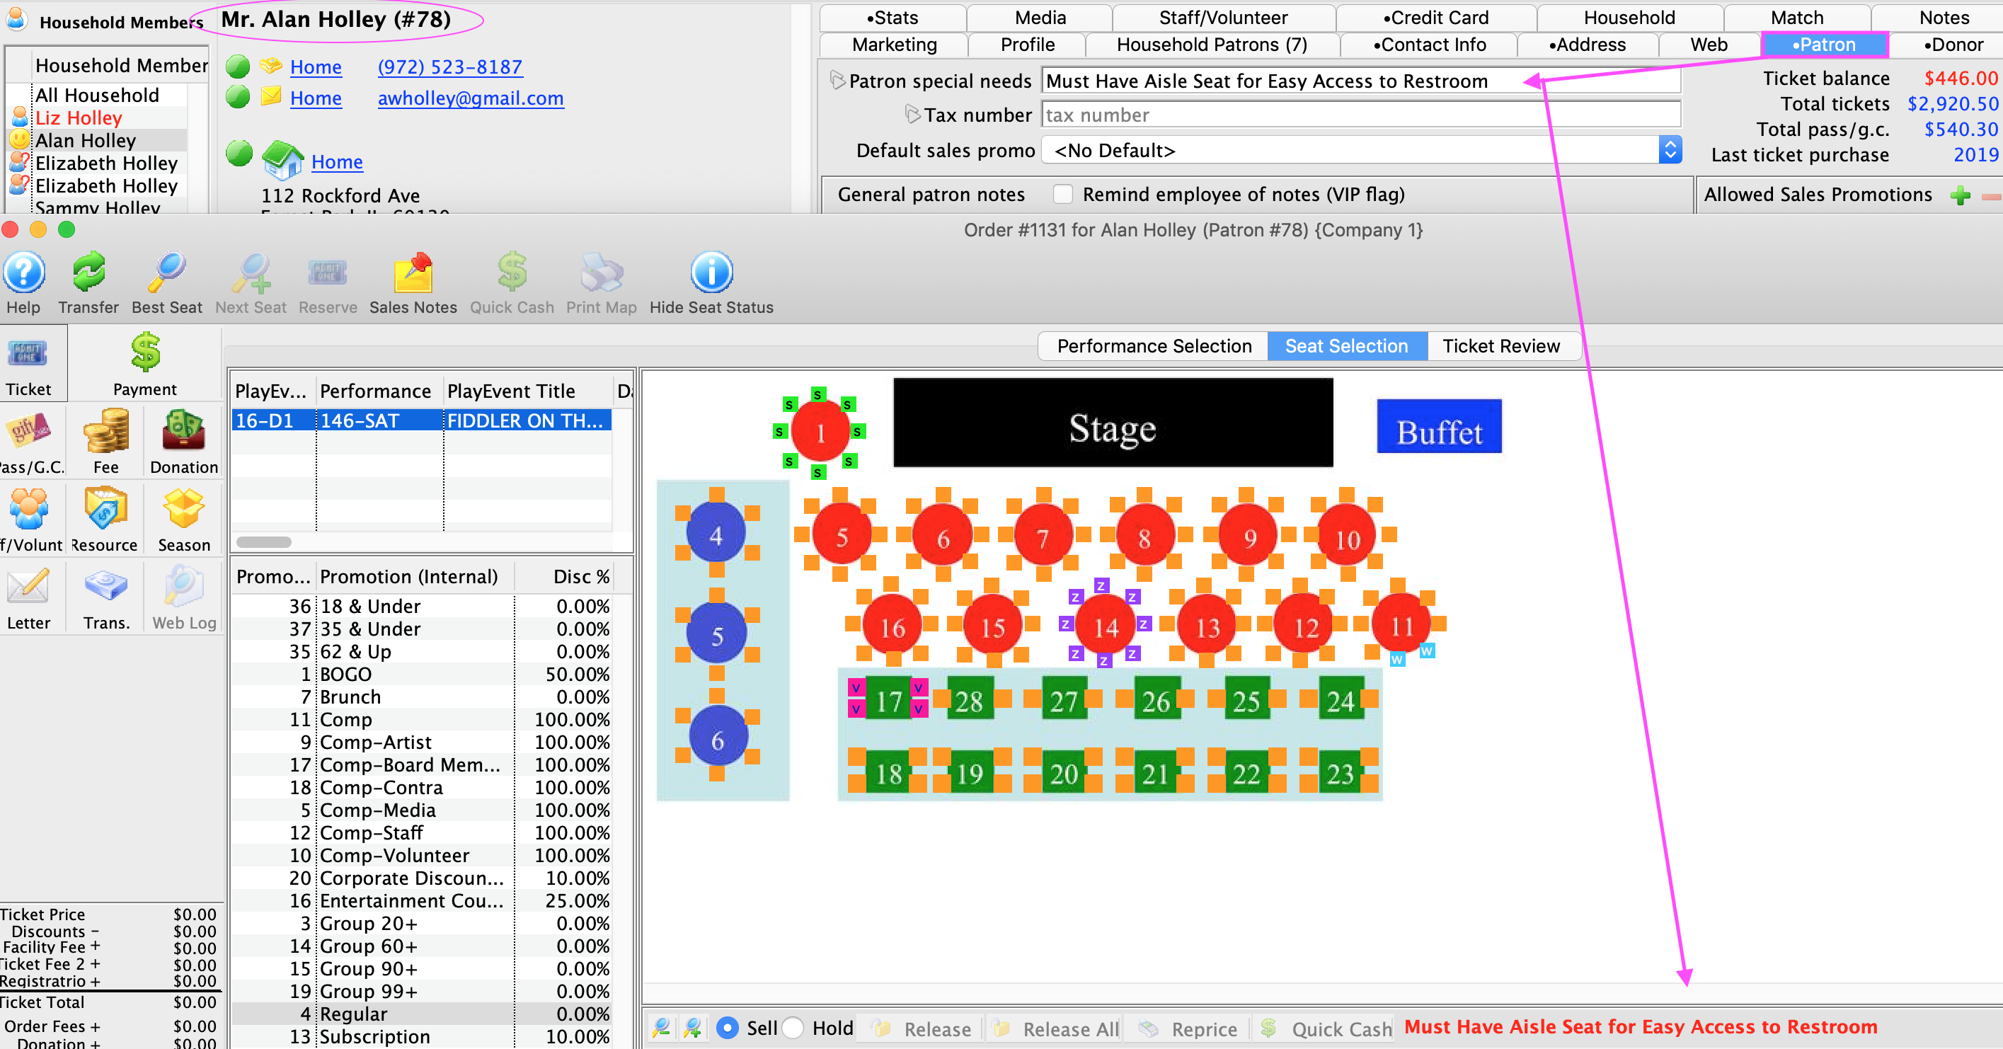Screen dimensions: 2003x1049
Task: Click the Tax number input field
Action: coord(1361,115)
